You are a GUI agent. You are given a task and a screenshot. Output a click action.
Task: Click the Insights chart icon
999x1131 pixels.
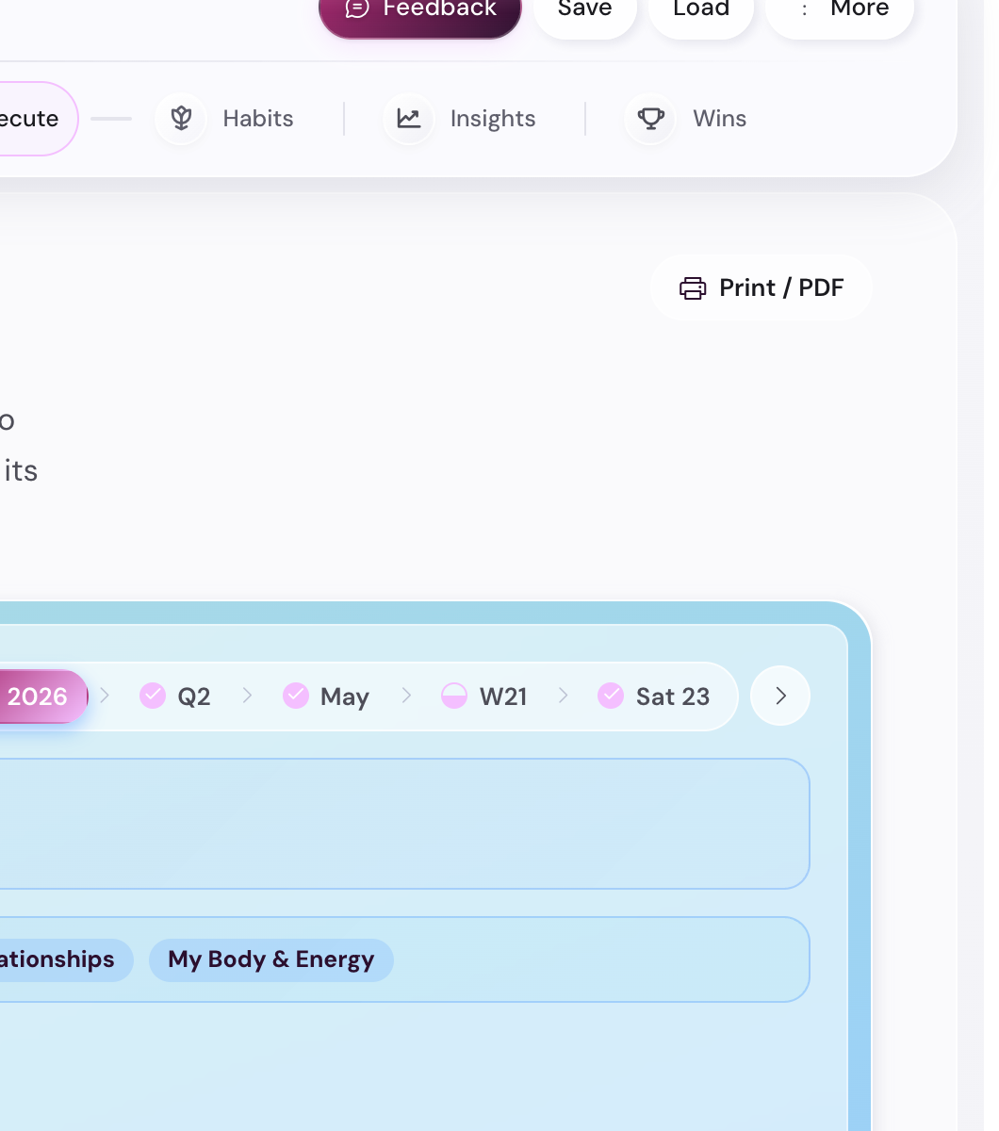tap(409, 119)
